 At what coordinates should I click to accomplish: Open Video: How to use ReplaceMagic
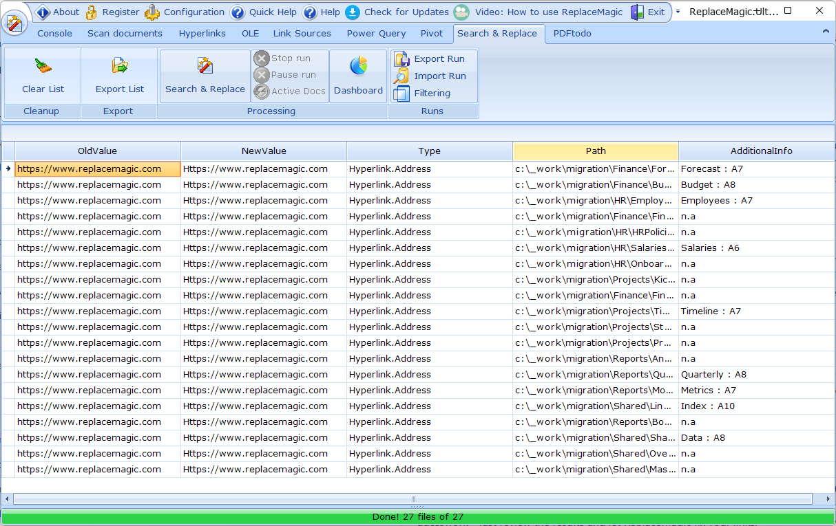coord(539,12)
